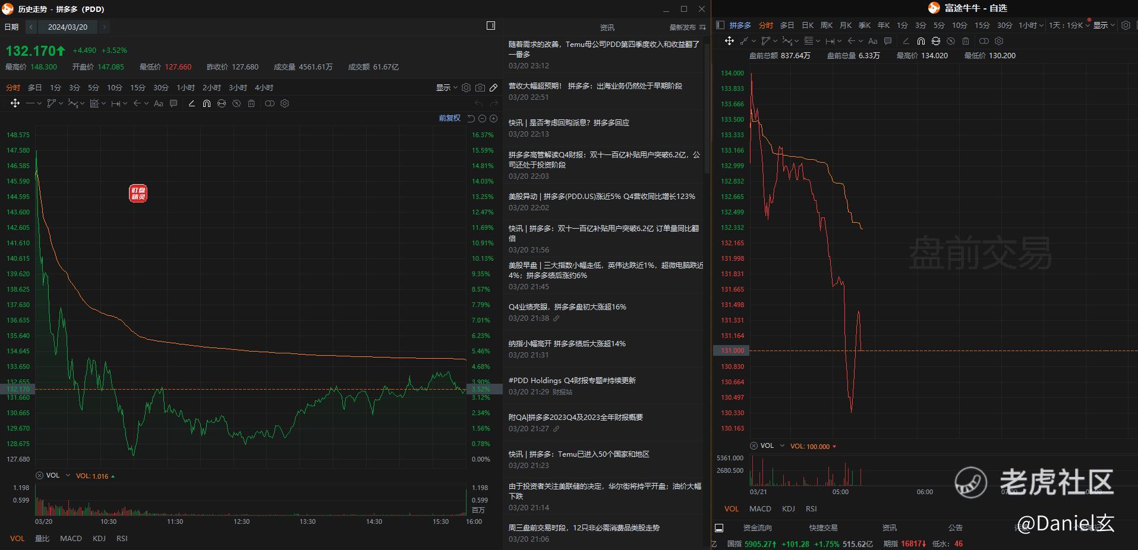1138x550 pixels.
Task: Go to previous date using left arrow
Action: tap(31, 27)
